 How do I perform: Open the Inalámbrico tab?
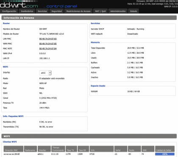pos(27,11)
